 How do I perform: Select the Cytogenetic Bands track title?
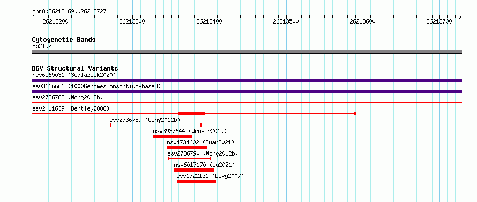tap(64, 40)
